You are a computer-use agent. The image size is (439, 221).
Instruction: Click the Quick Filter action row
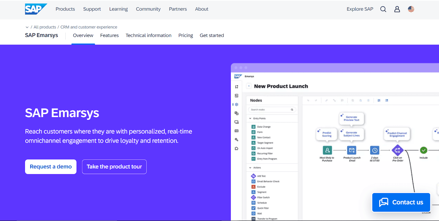click(x=260, y=208)
